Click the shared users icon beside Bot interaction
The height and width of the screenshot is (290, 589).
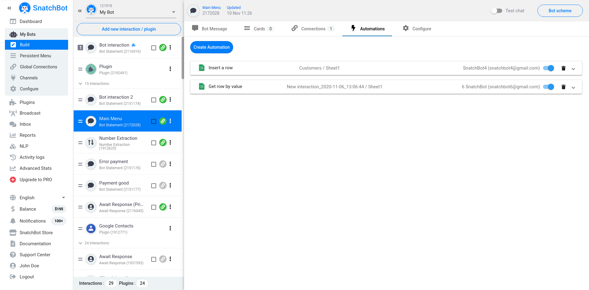[133, 45]
